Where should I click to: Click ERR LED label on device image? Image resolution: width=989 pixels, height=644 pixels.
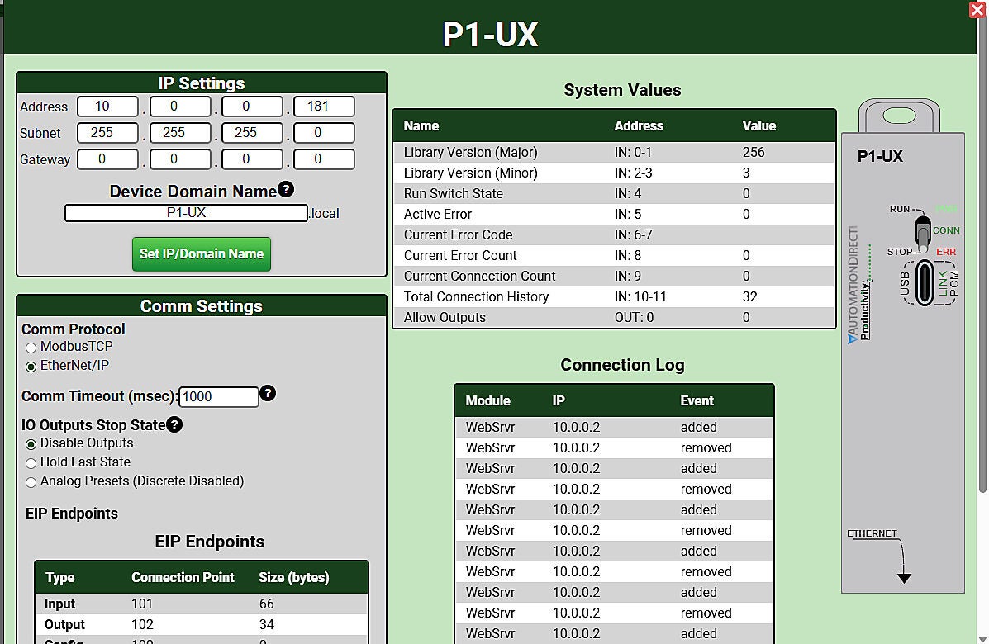(x=946, y=252)
